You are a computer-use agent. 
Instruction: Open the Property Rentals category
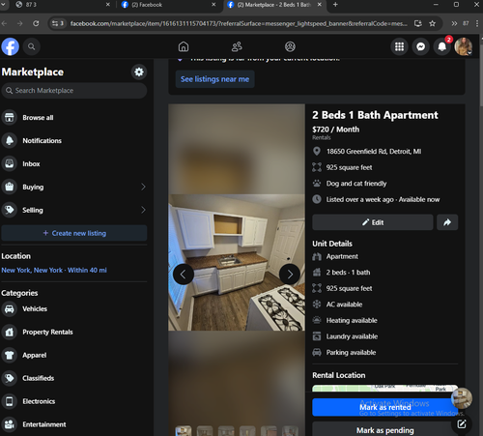point(74,332)
